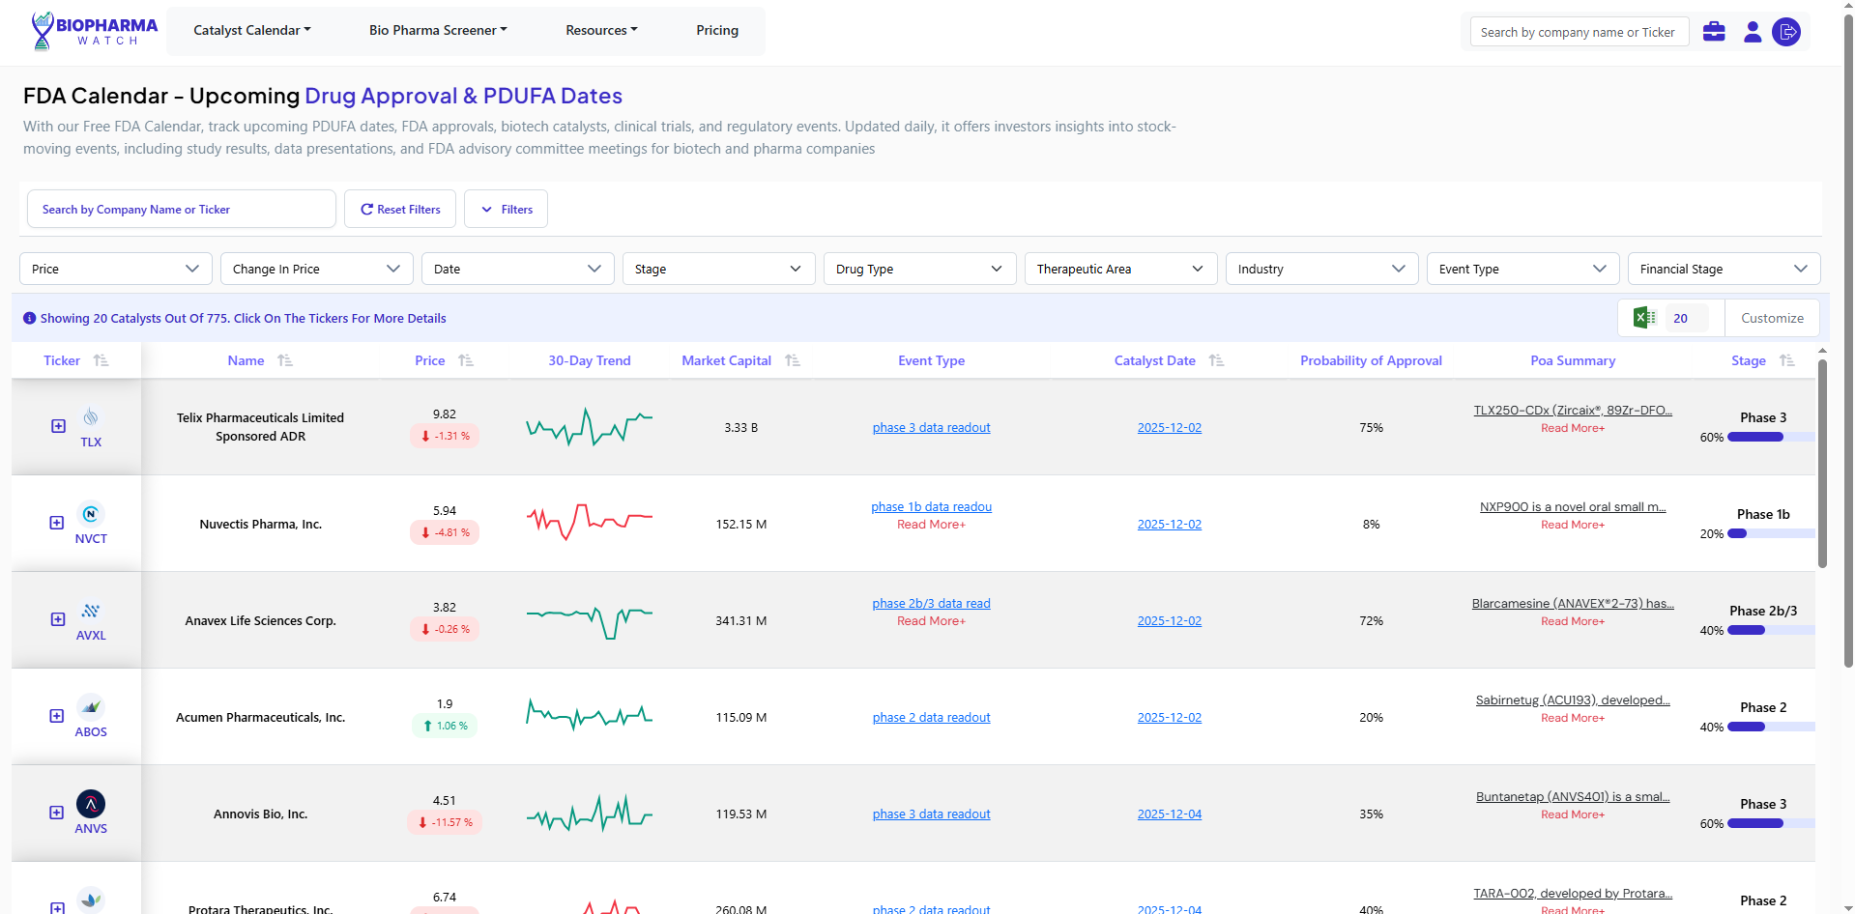Toggle the Filters panel button

point(506,209)
